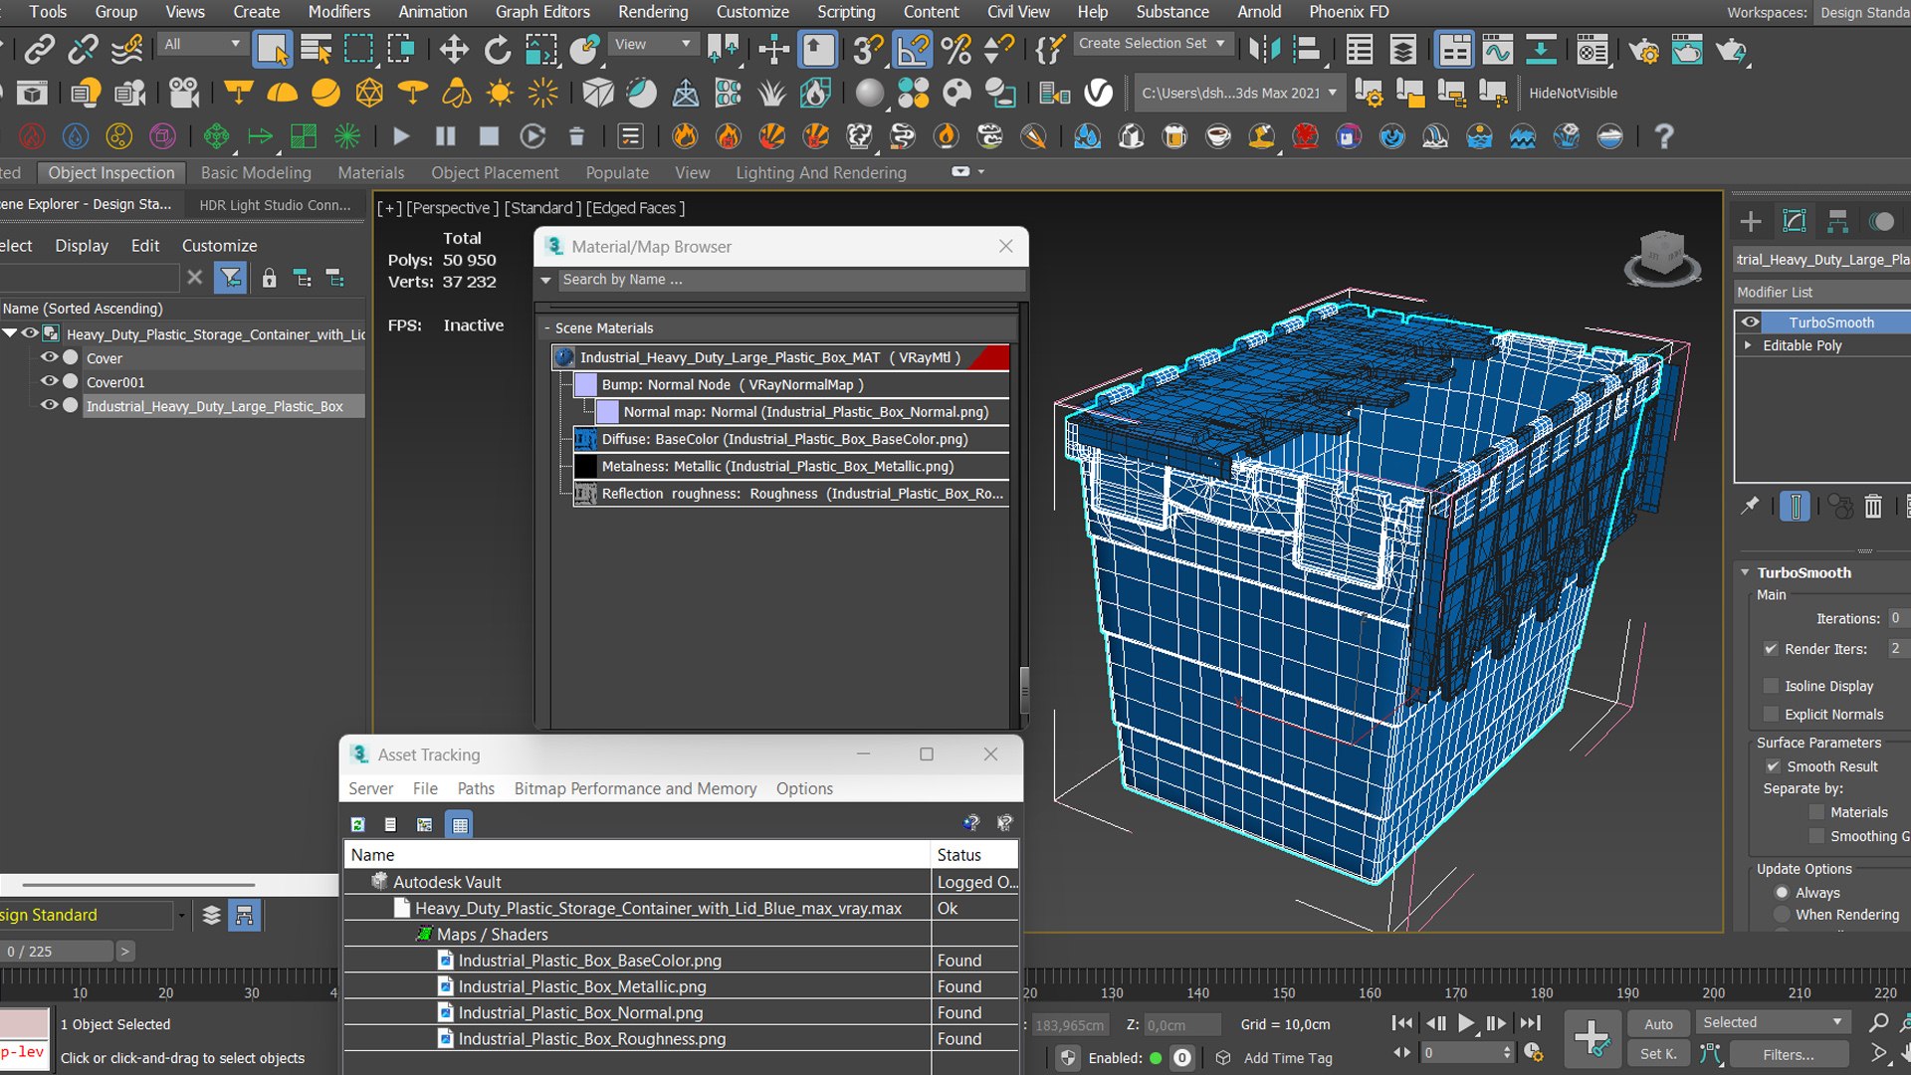Click the Stop simulation square icon
This screenshot has width=1911, height=1075.
pos(489,135)
